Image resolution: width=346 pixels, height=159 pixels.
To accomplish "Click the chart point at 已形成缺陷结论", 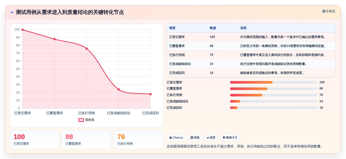I will [119, 90].
